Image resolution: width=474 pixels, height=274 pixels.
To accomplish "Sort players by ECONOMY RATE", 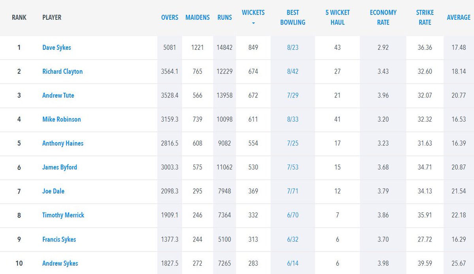I will [383, 17].
